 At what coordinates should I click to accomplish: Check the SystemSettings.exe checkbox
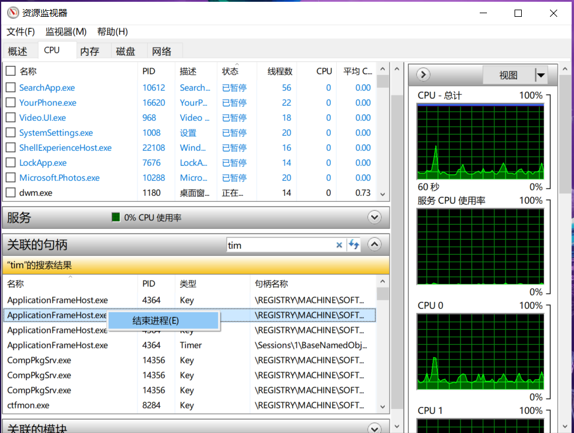11,133
